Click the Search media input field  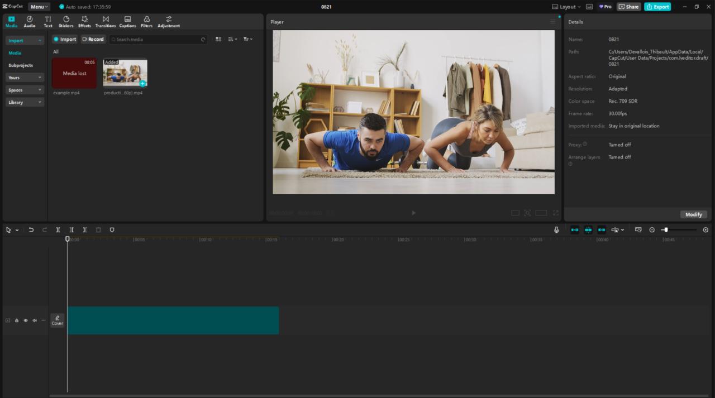pos(158,40)
